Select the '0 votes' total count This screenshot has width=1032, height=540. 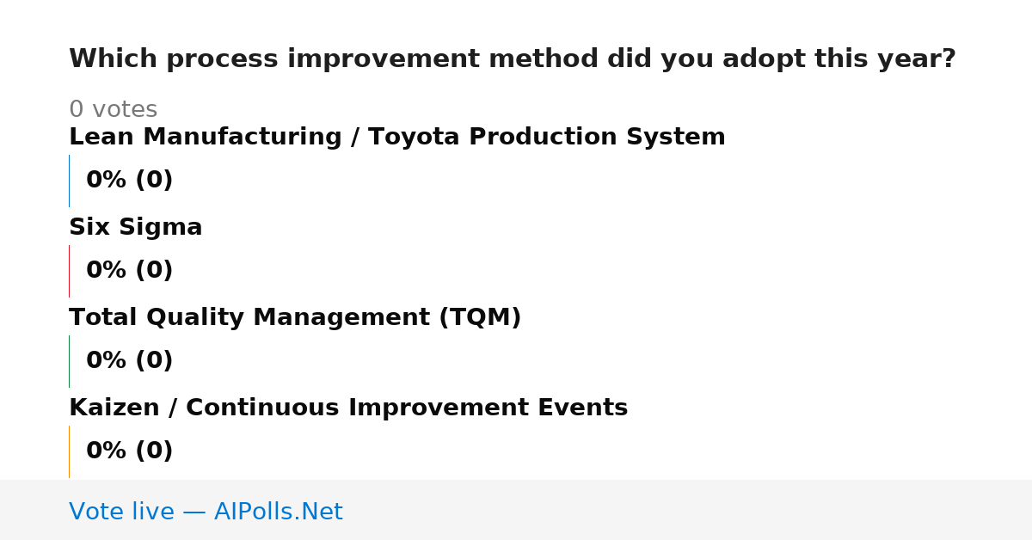coord(113,110)
